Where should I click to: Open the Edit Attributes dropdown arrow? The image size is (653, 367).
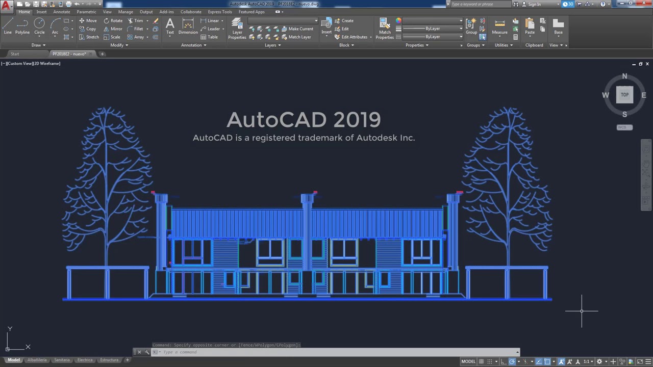tap(371, 37)
